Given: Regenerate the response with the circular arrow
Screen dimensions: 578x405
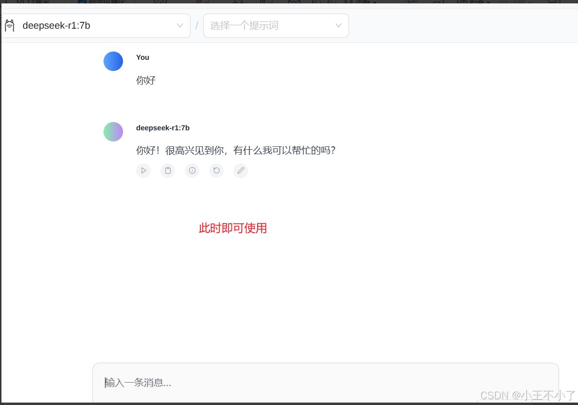Looking at the screenshot, I should click(216, 171).
